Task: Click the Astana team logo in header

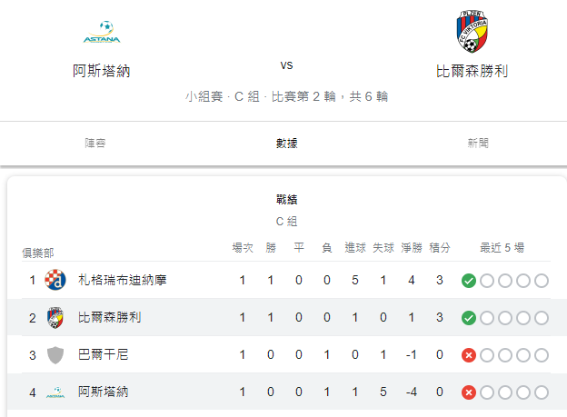Action: click(102, 32)
